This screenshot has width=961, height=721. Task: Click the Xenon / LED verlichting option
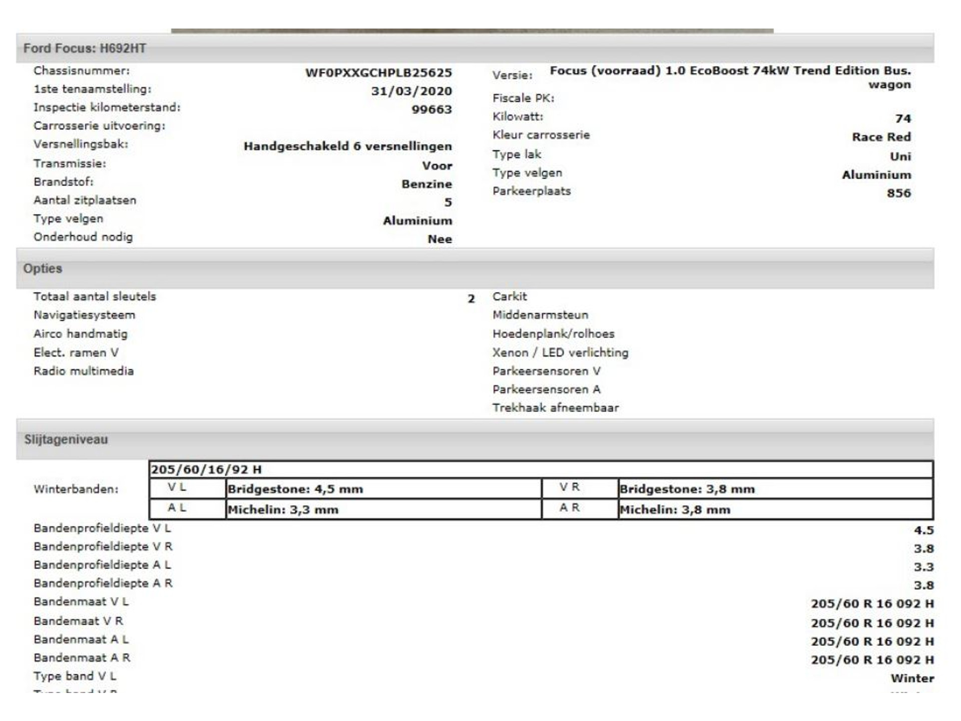[x=560, y=352]
